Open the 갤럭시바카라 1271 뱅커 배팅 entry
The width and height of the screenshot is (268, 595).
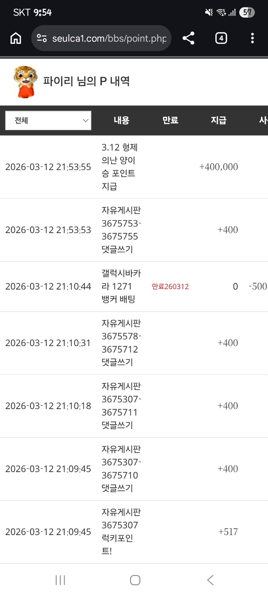[x=121, y=286]
